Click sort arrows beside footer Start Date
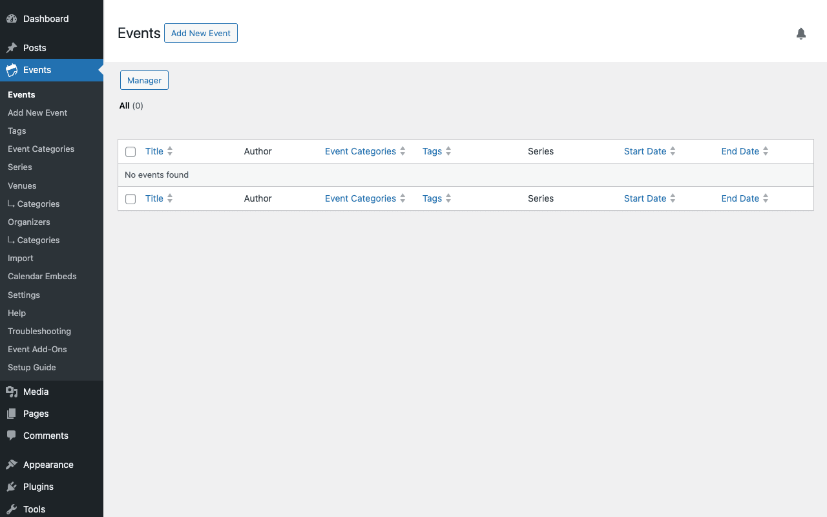This screenshot has width=827, height=517. 673,198
